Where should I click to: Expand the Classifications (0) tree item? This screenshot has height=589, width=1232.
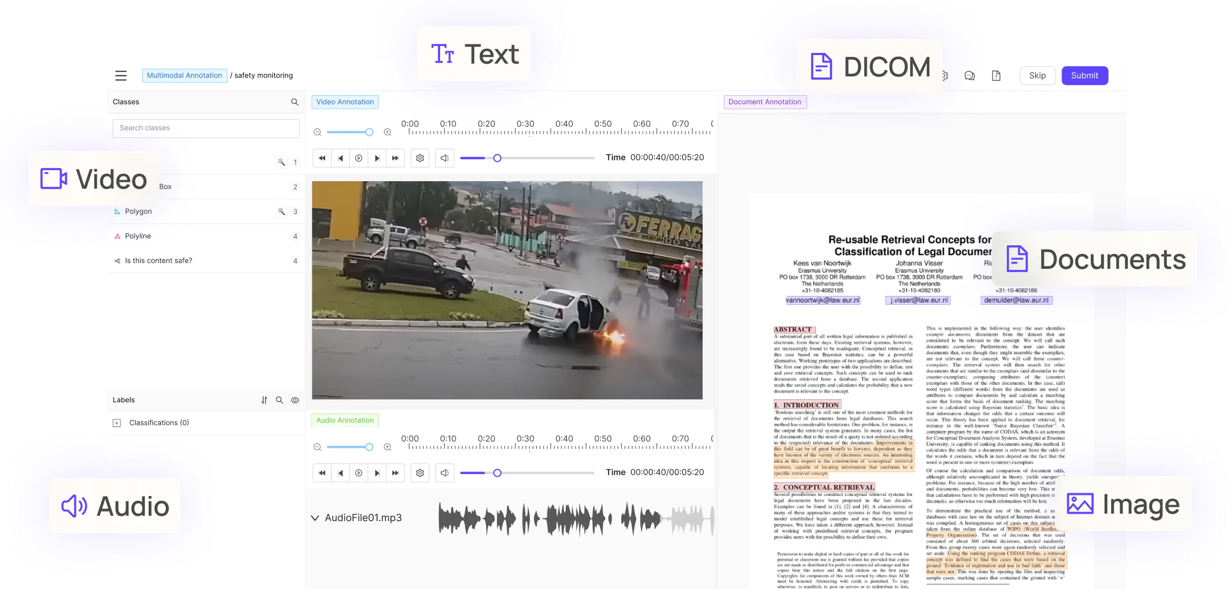pos(117,423)
